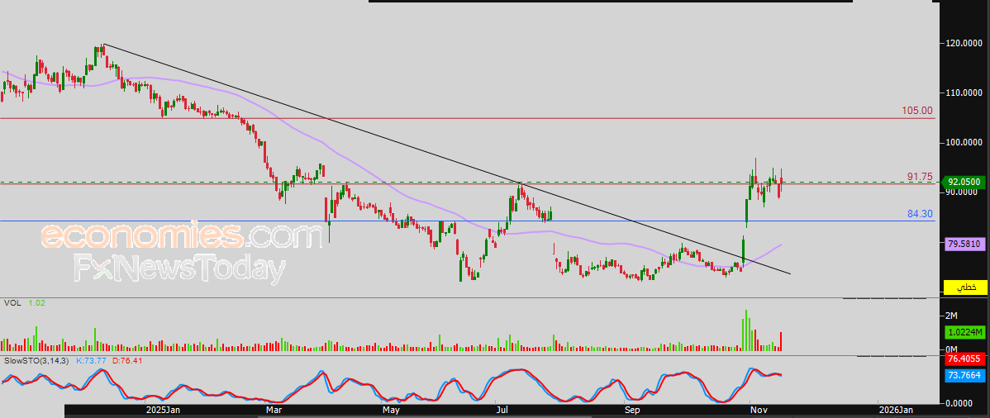Select the 91.75 level label
This screenshot has width=990, height=418.
[920, 177]
